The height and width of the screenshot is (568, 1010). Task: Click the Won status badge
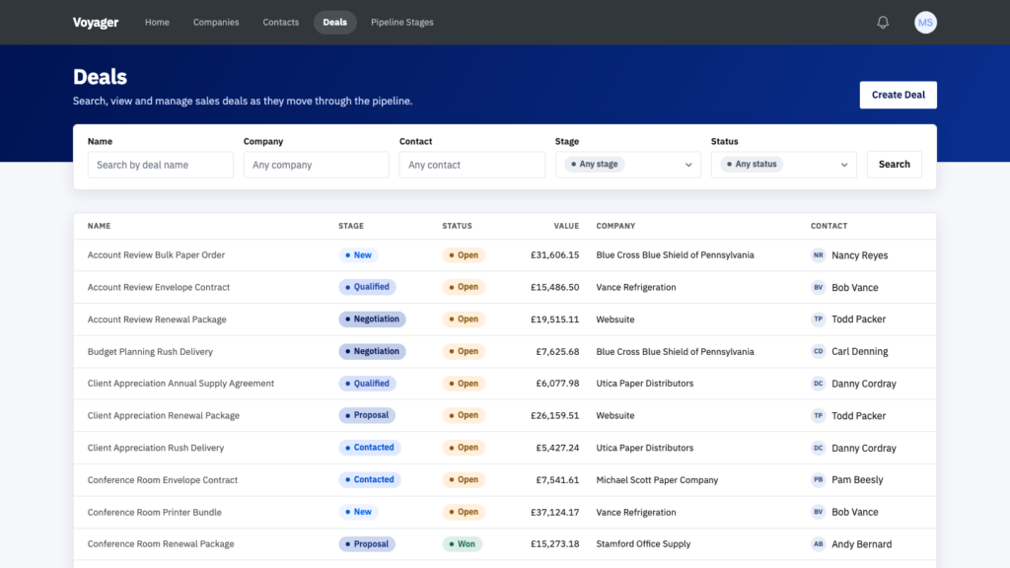(462, 544)
